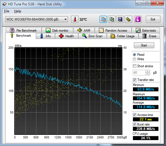166x146 pixels.
Task: Open options with the wrench icon
Action: coord(128,19)
